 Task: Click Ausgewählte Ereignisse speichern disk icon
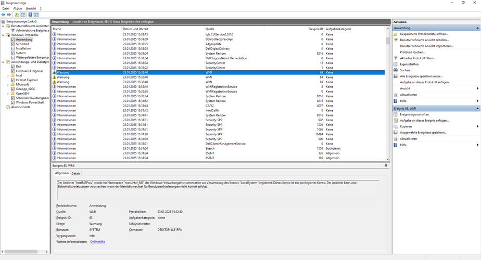[396, 133]
